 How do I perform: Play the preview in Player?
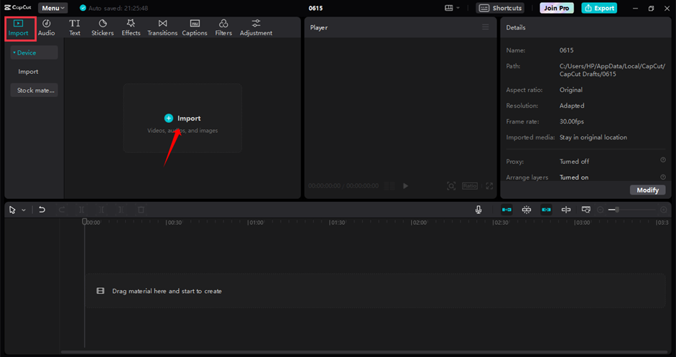(x=405, y=186)
